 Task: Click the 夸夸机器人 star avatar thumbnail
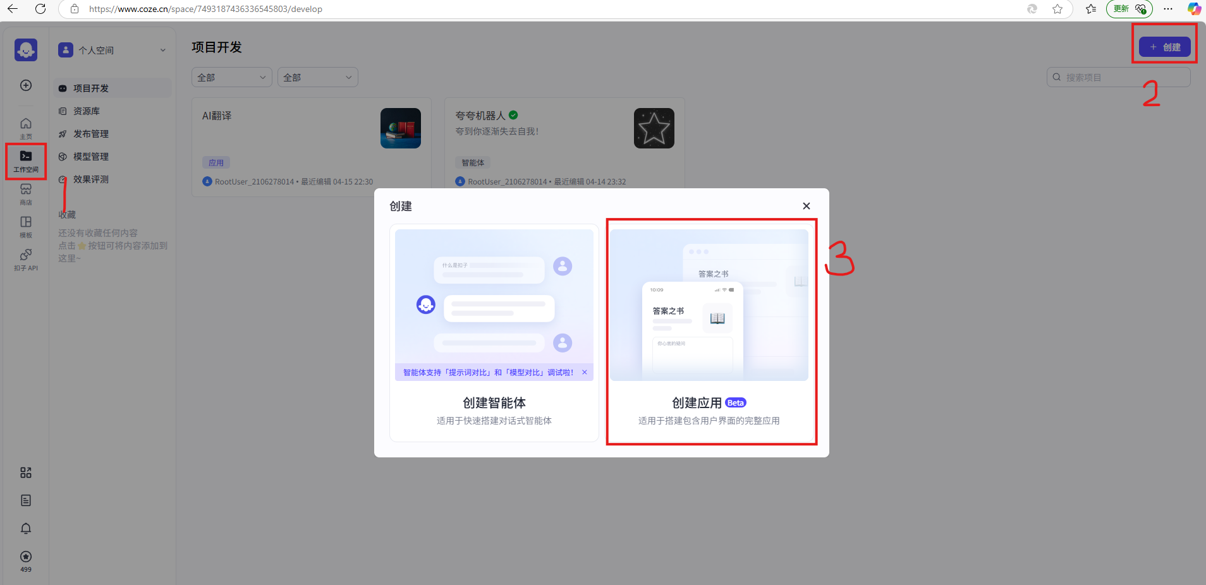coord(654,128)
